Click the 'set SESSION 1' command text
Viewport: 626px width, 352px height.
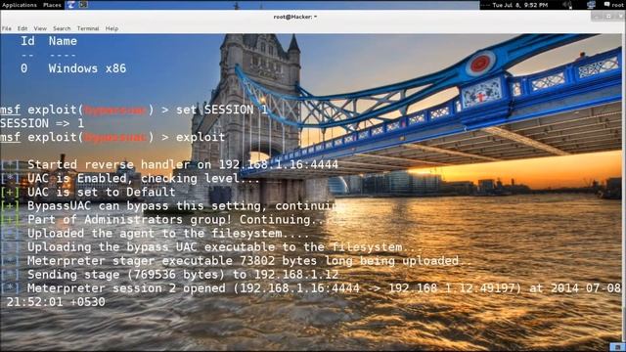222,110
